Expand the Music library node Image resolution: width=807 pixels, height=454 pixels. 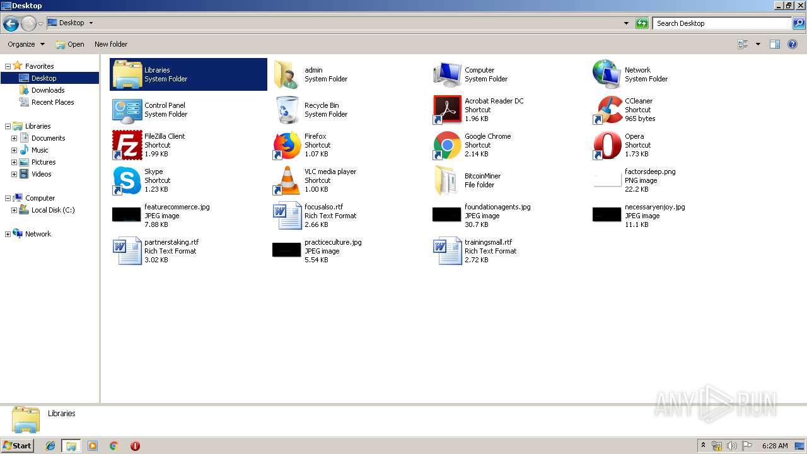pos(14,150)
